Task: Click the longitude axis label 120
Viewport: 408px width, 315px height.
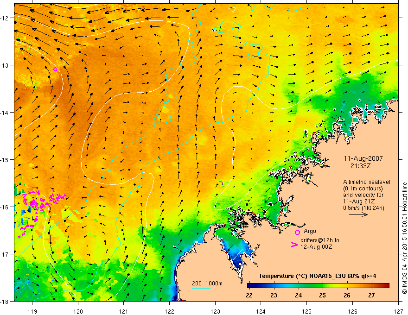Action: point(78,312)
